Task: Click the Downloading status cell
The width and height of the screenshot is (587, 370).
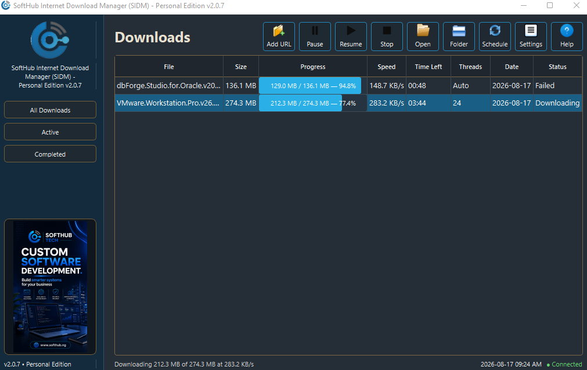Action: point(557,103)
